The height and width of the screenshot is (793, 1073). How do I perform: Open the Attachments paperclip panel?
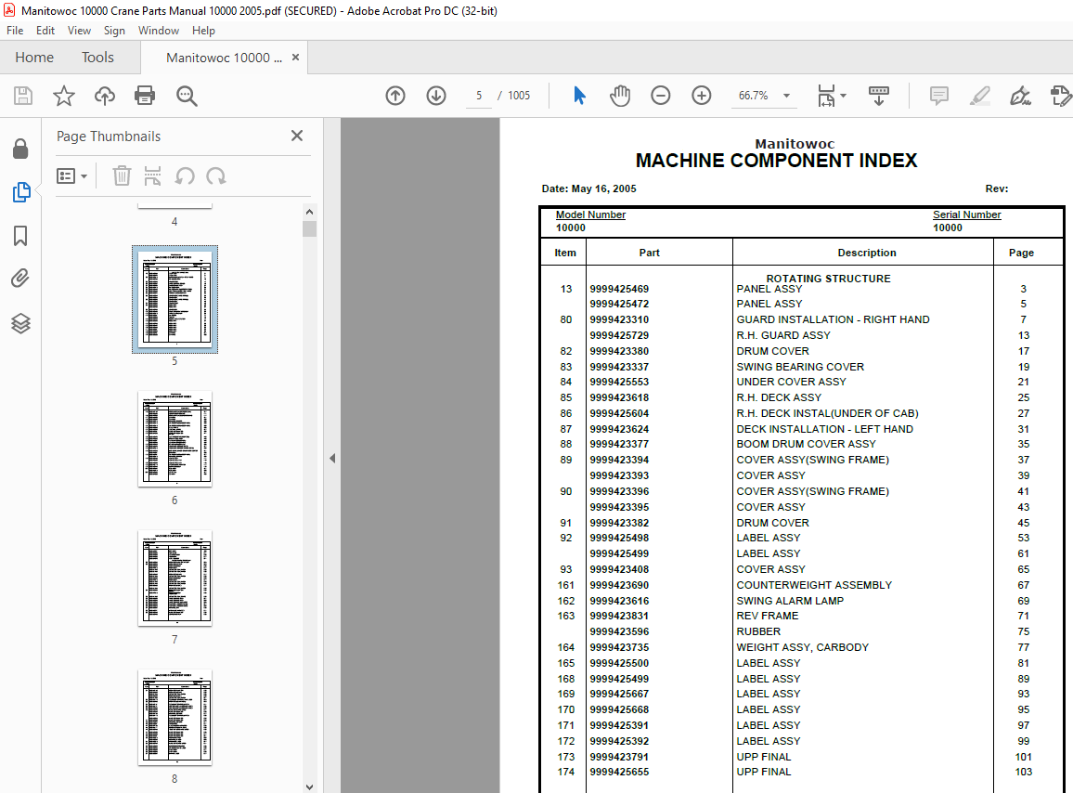(20, 279)
